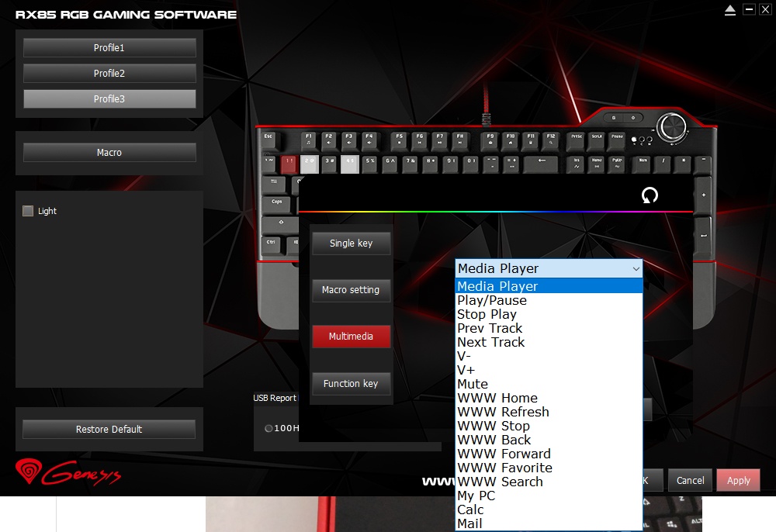Click the Backspace key on keyboard image

542,164
